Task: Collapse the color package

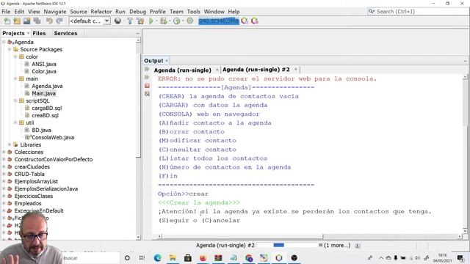Action: 15,56
